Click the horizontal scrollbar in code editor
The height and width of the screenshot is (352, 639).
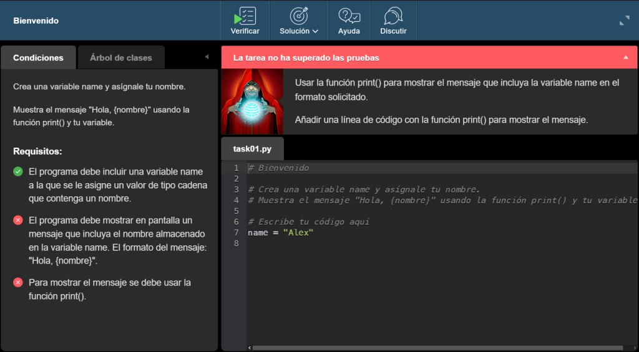(x=437, y=348)
